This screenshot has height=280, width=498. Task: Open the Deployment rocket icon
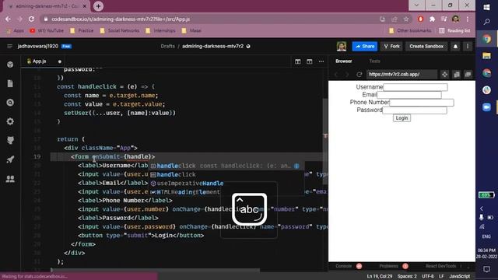[x=10, y=159]
